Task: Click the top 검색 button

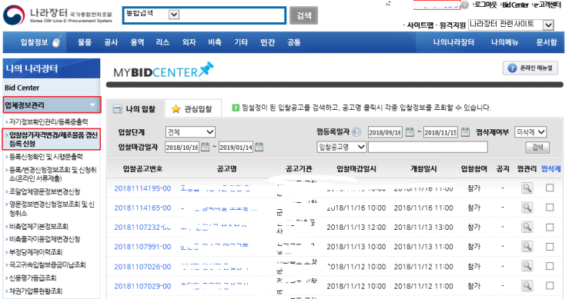Action: pos(303,15)
